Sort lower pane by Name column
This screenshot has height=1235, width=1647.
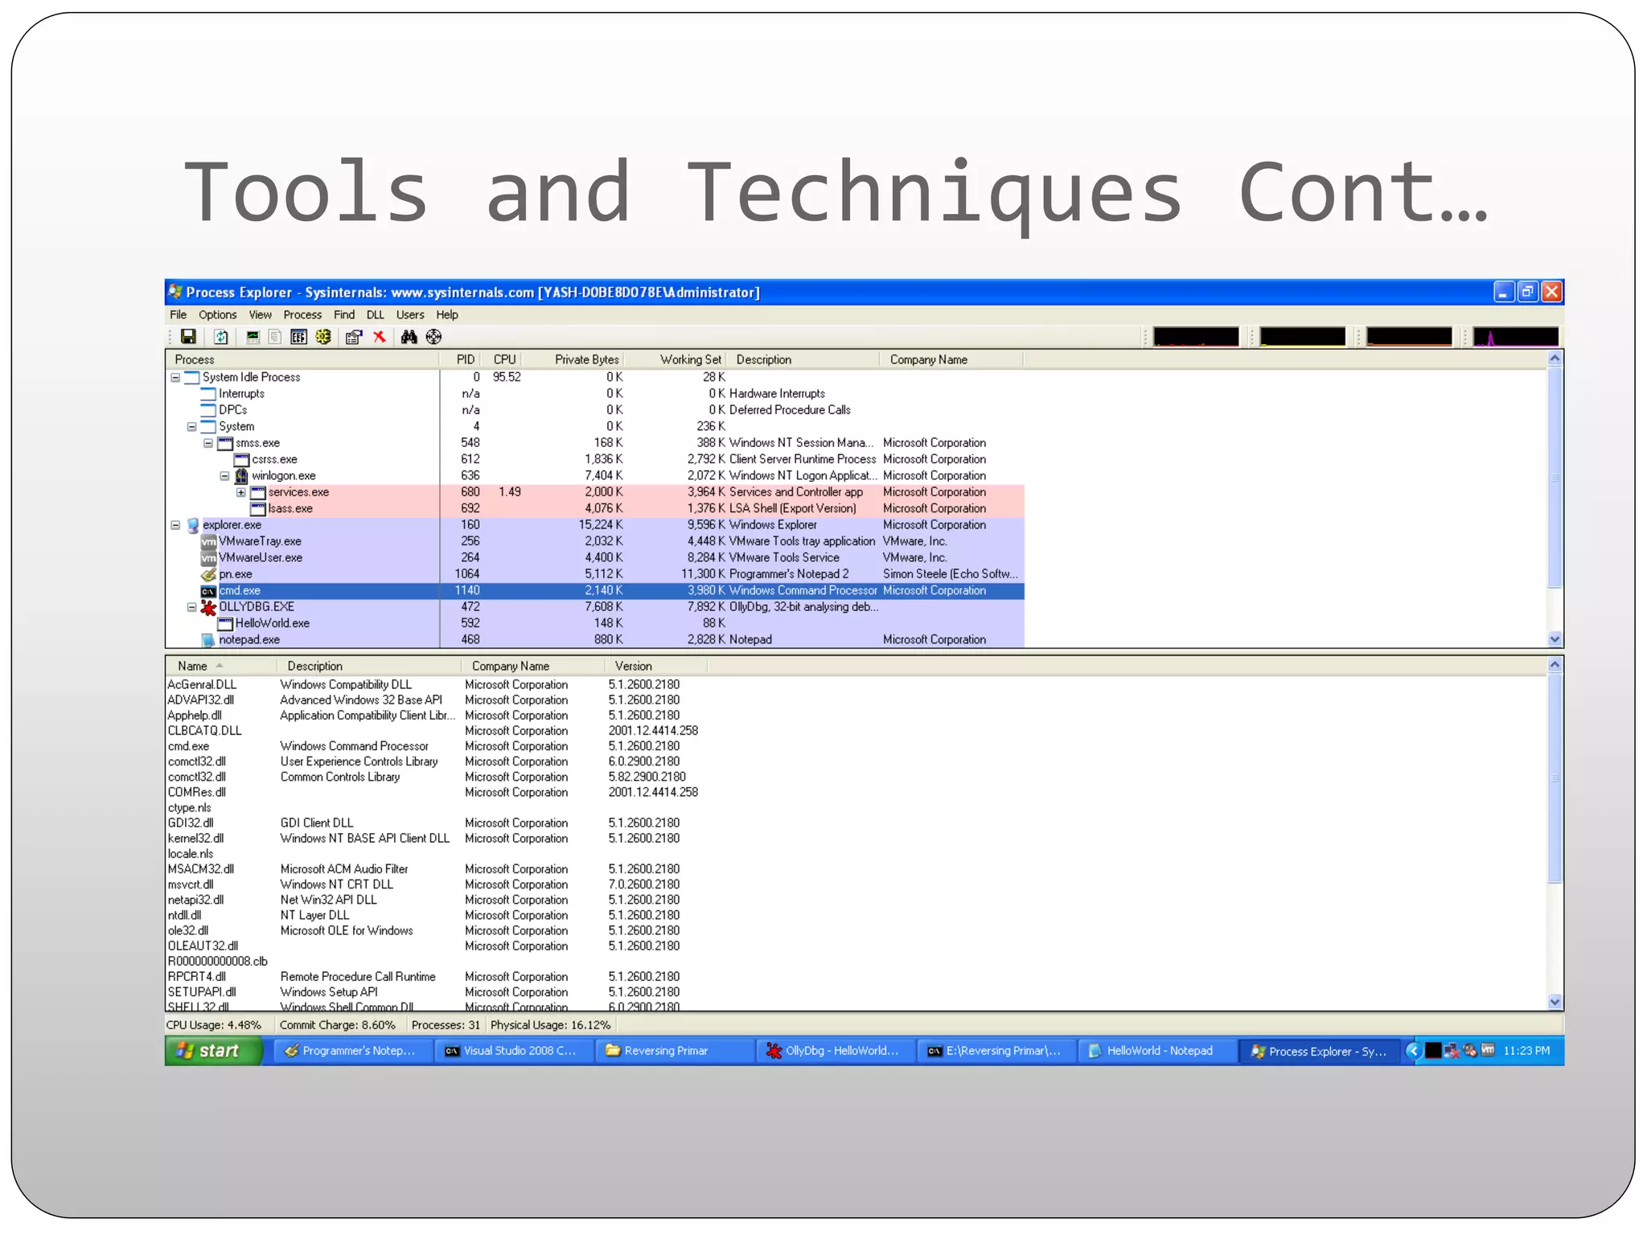pos(221,667)
